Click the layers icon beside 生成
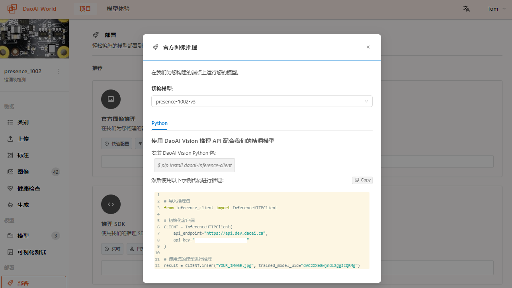The width and height of the screenshot is (512, 288). point(11,205)
